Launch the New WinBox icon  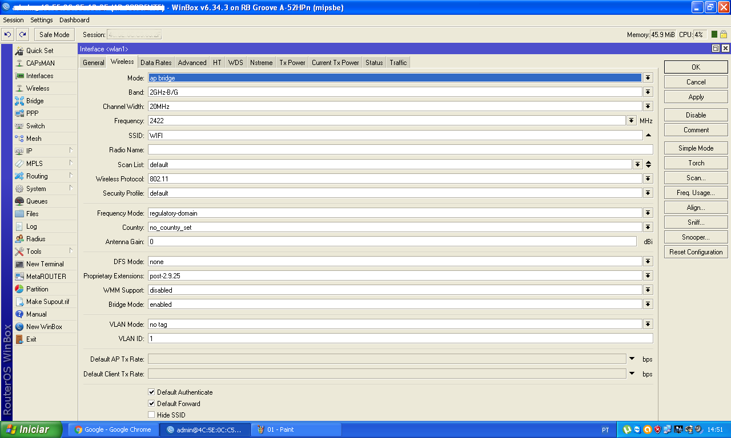[x=20, y=327]
